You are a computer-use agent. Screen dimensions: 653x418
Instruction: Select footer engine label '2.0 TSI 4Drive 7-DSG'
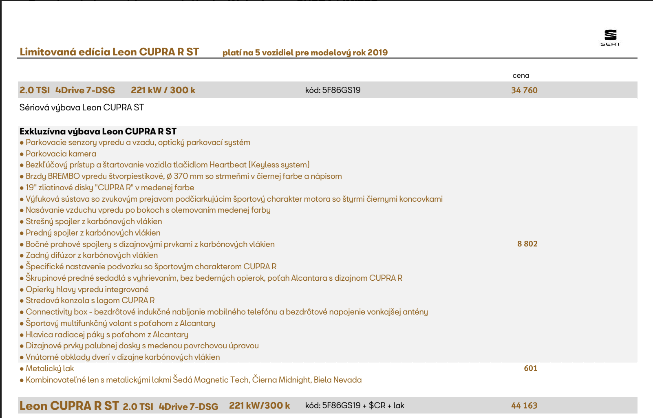click(170, 407)
